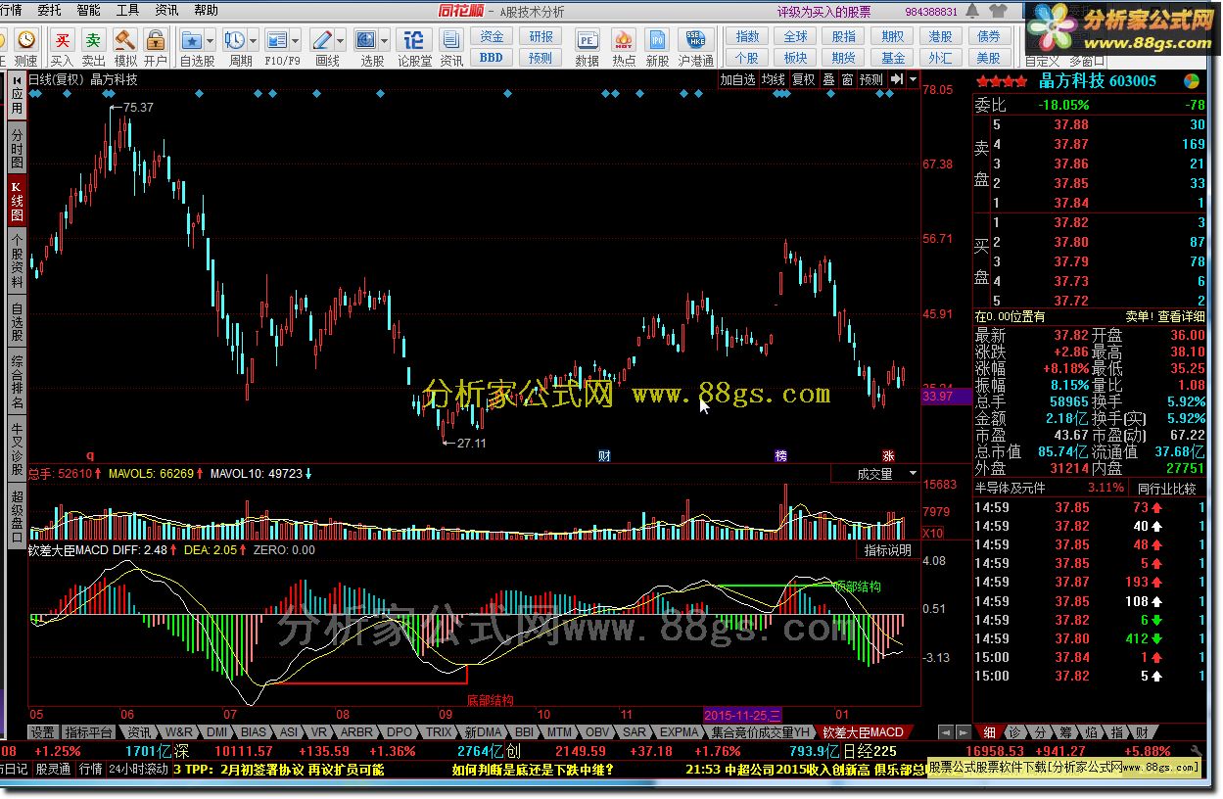Click the 半导体及元件 sector label
1223x799 pixels.
click(x=1011, y=488)
